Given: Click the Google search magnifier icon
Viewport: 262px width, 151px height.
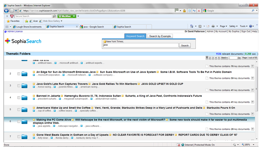Looking at the screenshot, I should [x=253, y=10].
